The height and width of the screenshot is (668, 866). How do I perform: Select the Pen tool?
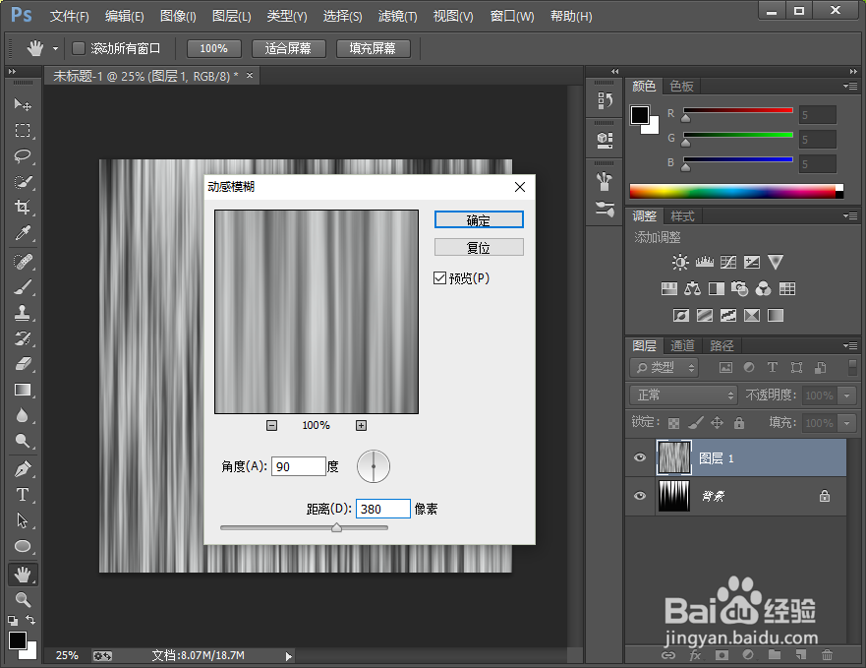coord(23,469)
